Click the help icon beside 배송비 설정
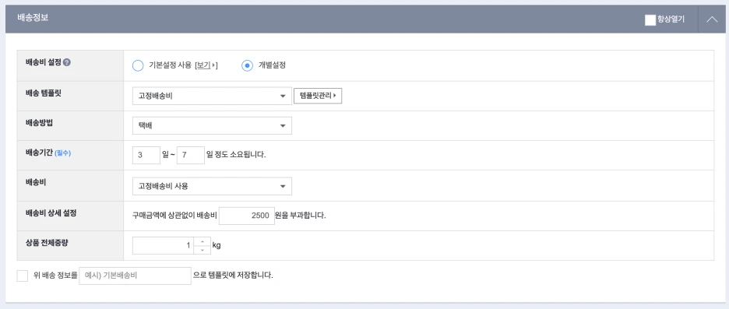Screen dimensions: 729x309 coord(67,63)
